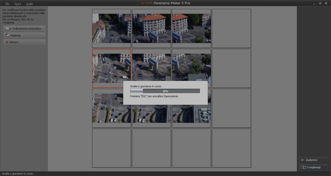Click the Rimuovi button

(25, 42)
